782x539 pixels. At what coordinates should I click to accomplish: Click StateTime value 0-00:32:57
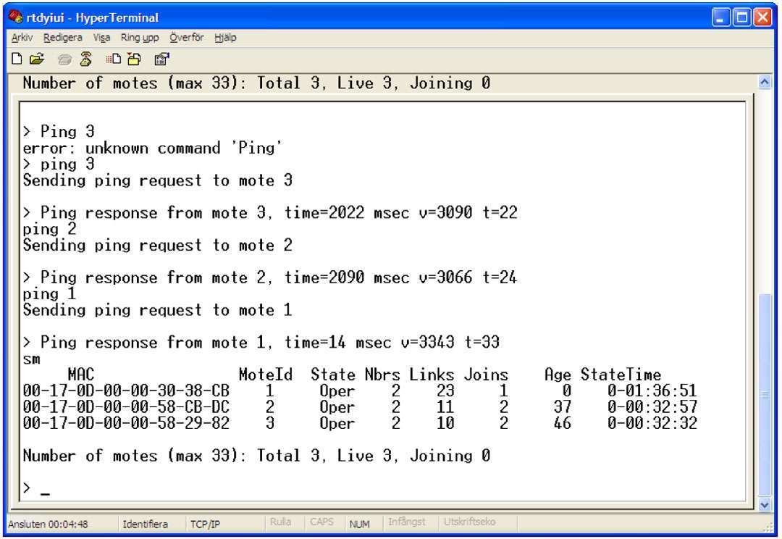pos(652,406)
